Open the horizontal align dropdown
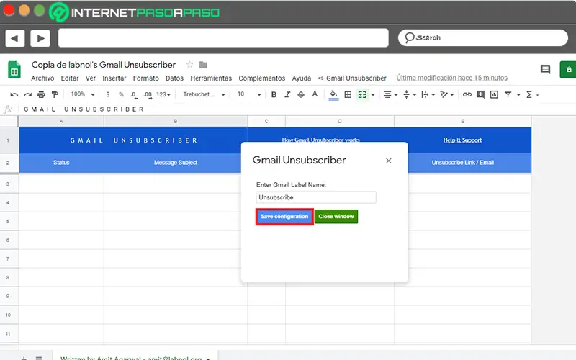The width and height of the screenshot is (576, 360). click(390, 95)
